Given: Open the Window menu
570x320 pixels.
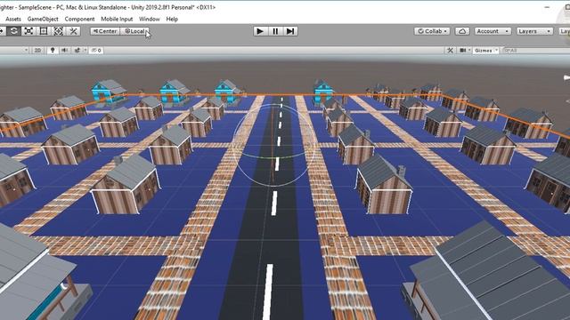Looking at the screenshot, I should 150,19.
